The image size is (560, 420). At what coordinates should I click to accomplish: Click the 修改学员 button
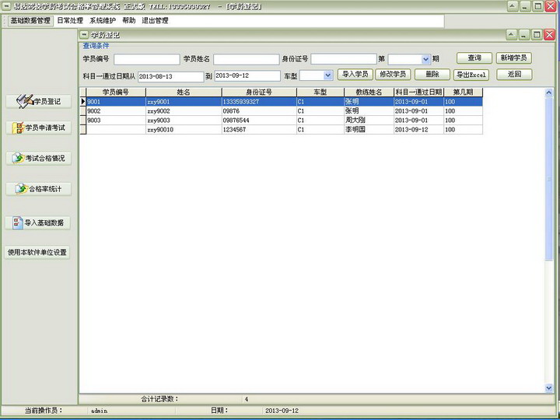click(x=393, y=75)
